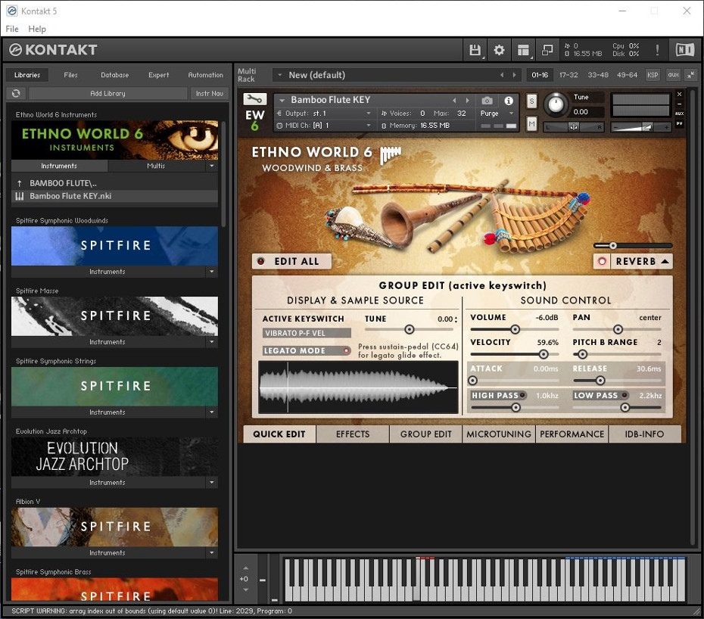This screenshot has height=619, width=704.
Task: Select MIDI channel page 17-32
Action: [x=568, y=75]
